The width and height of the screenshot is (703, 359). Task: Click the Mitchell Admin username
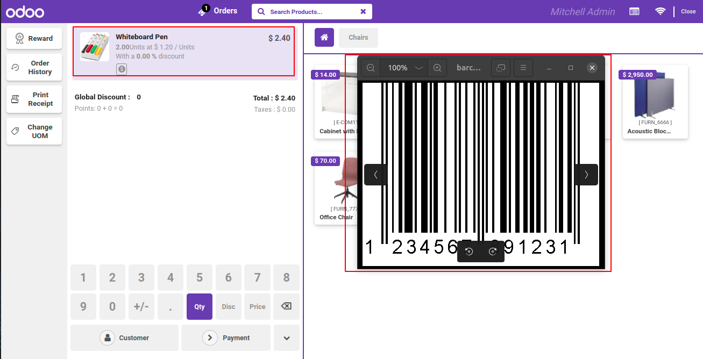coord(583,11)
